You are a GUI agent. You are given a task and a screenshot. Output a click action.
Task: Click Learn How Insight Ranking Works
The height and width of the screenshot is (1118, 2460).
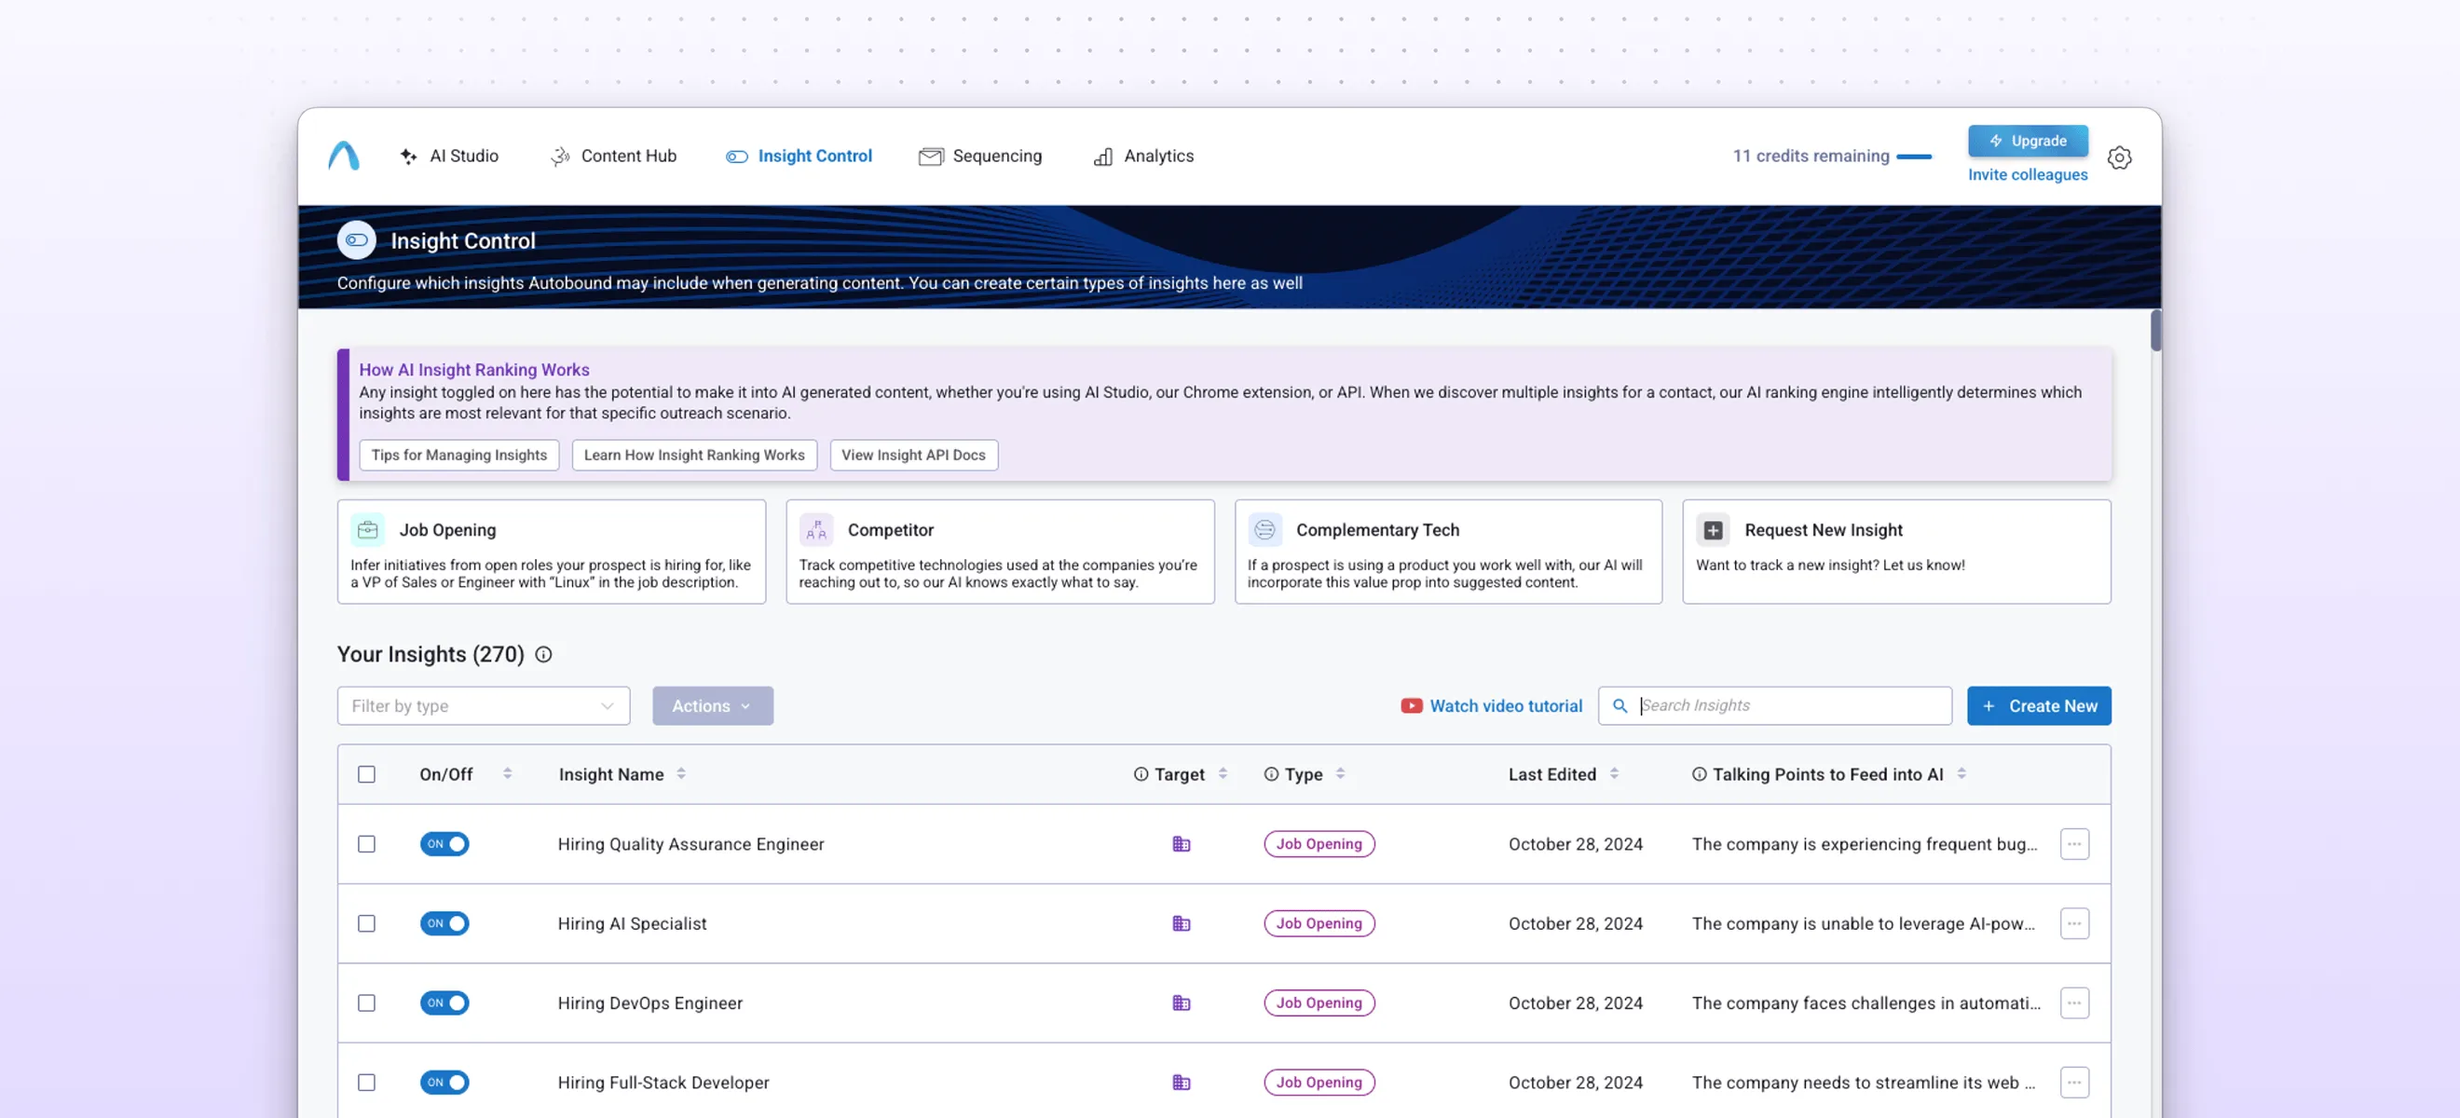click(694, 455)
